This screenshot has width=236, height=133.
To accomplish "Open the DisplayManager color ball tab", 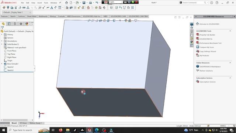I will point(27,24).
